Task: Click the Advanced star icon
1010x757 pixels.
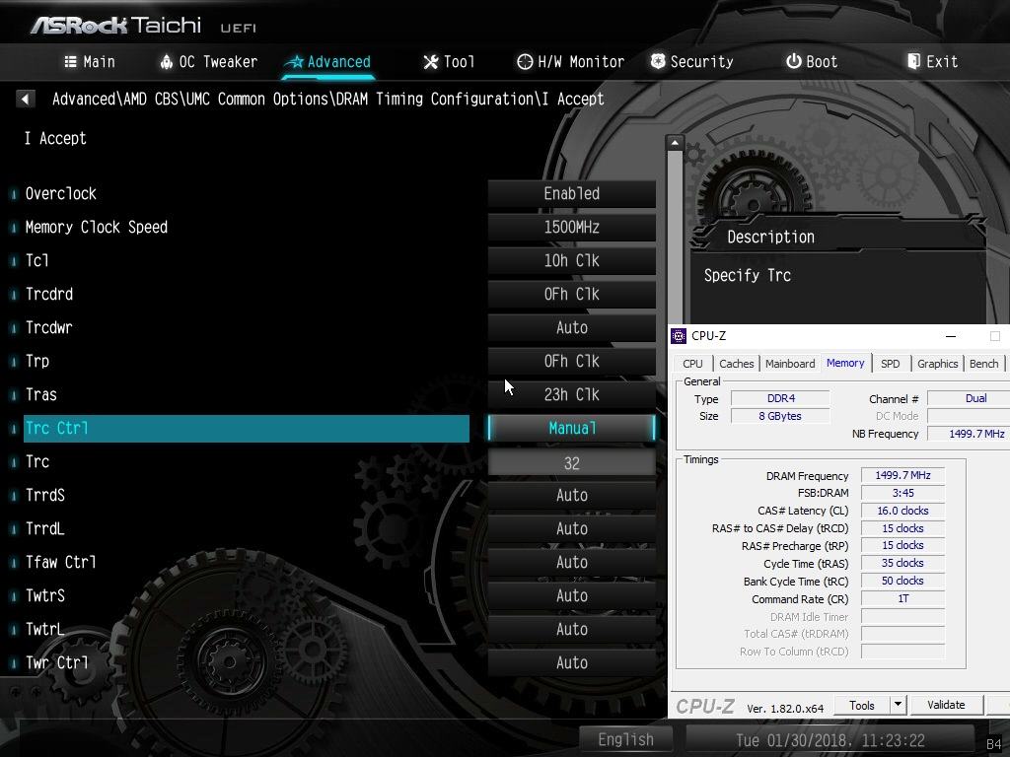Action: click(295, 62)
